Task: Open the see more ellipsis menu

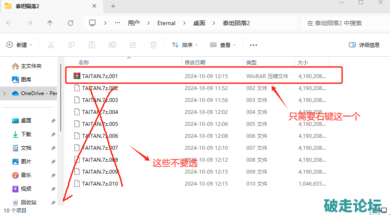Action: [x=253, y=45]
